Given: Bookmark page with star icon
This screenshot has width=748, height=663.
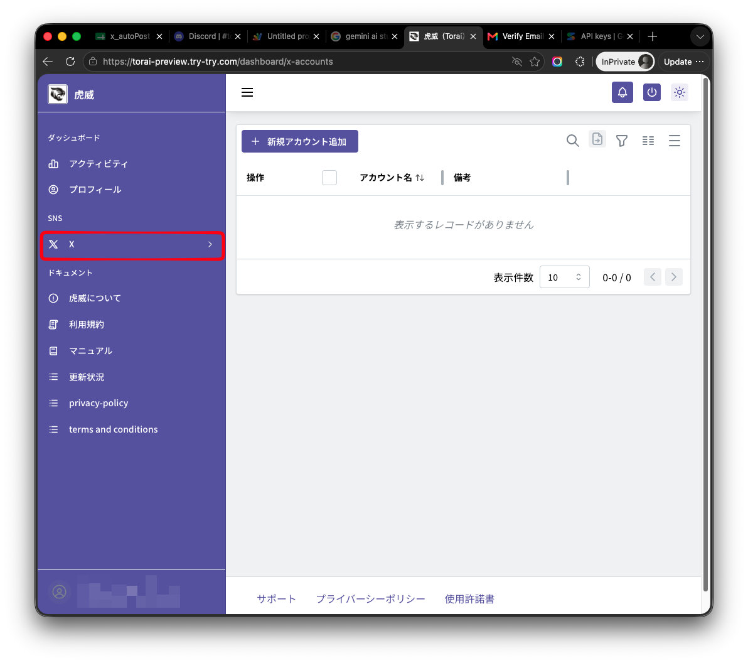Looking at the screenshot, I should click(535, 62).
